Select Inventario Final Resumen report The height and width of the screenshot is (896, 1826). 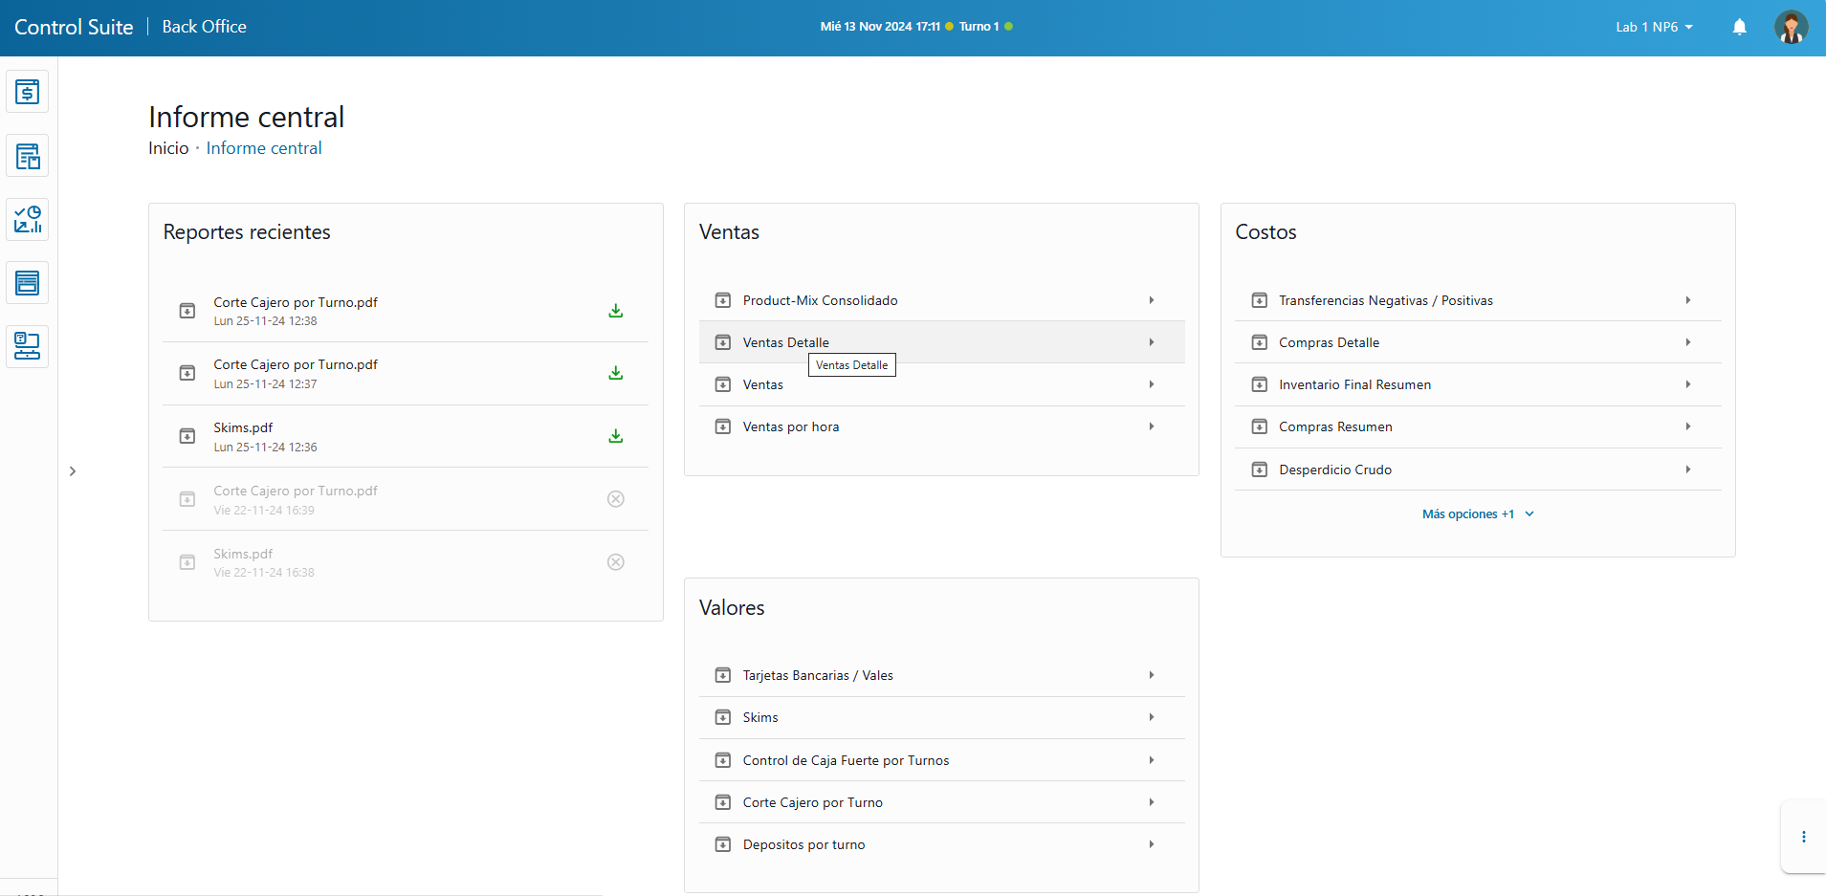pyautogui.click(x=1354, y=384)
